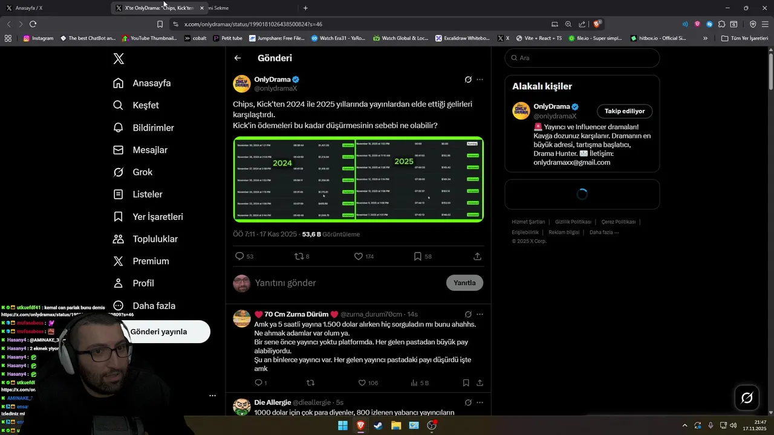Open a new browser tab

tap(305, 8)
